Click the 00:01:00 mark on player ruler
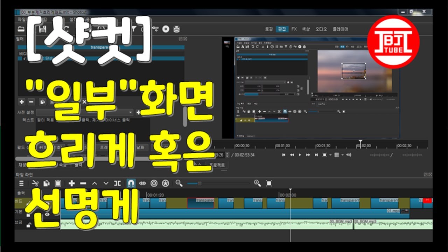The image size is (448, 252). [282, 146]
